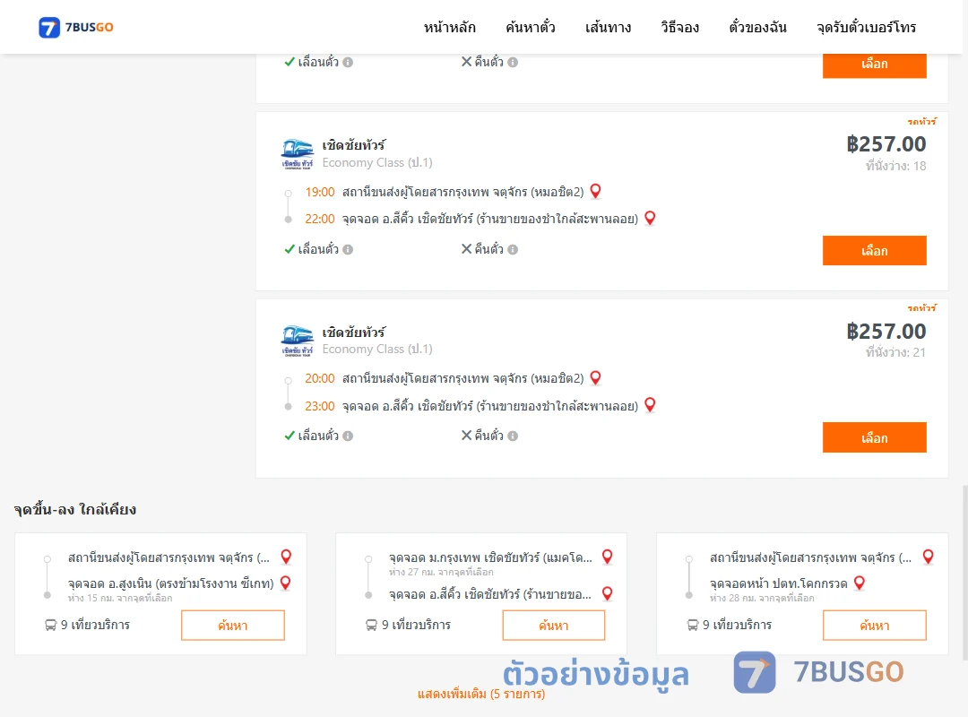Click เชิดชัยทัวร์ bus logo on 20:00 trip

point(298,341)
